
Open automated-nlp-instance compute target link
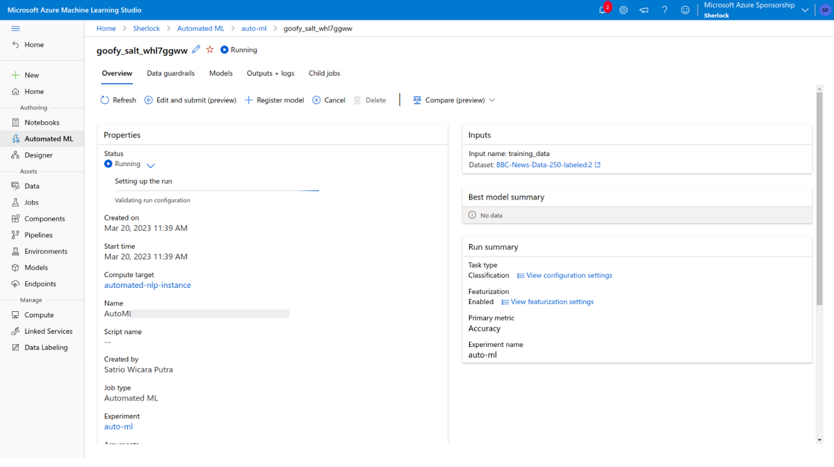tap(148, 285)
